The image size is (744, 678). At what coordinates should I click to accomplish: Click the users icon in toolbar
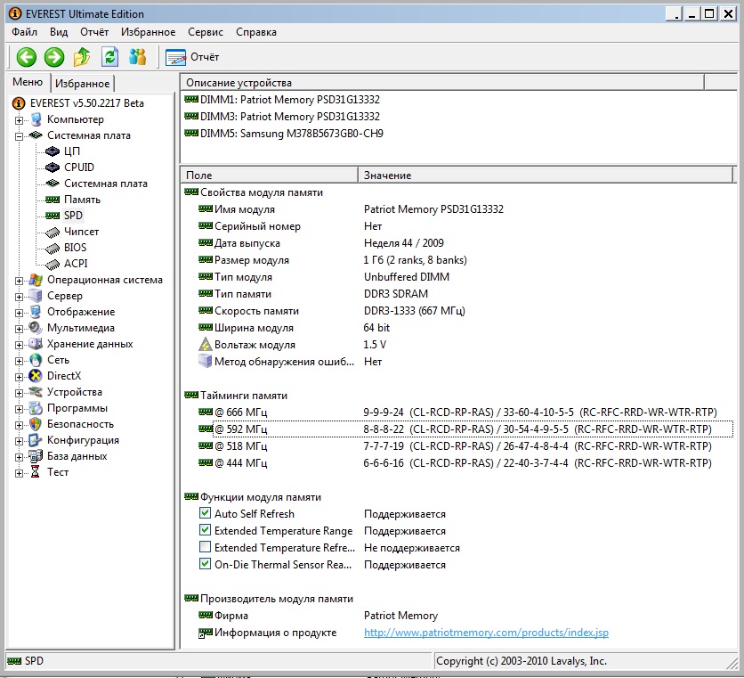click(x=138, y=57)
